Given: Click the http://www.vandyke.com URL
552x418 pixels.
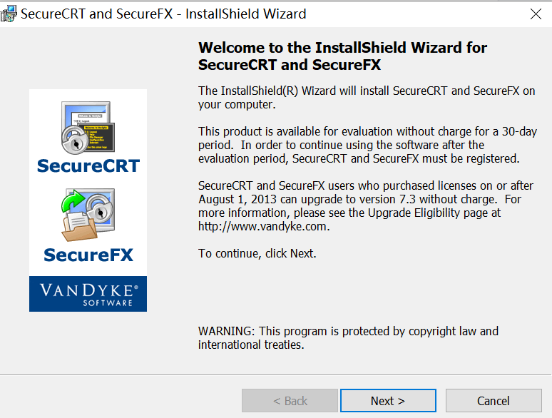Looking at the screenshot, I should point(263,226).
